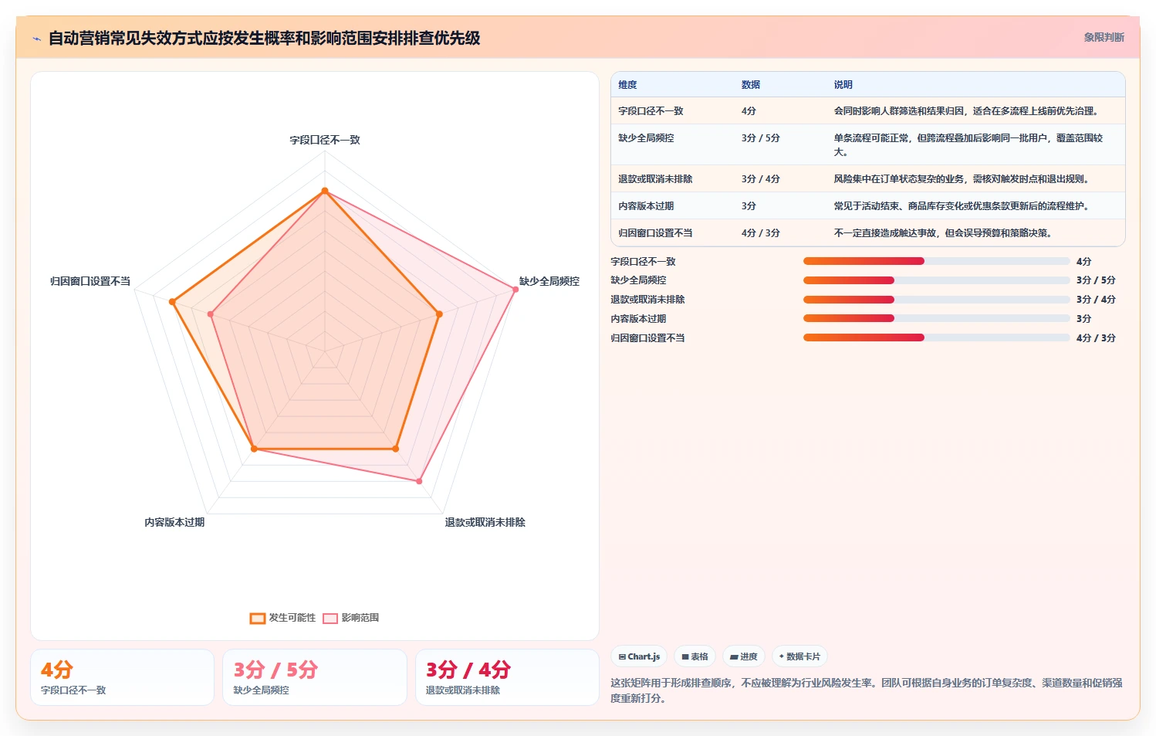Click the 字段口径不一致 radar axis label
Image resolution: width=1156 pixels, height=736 pixels.
pos(325,140)
